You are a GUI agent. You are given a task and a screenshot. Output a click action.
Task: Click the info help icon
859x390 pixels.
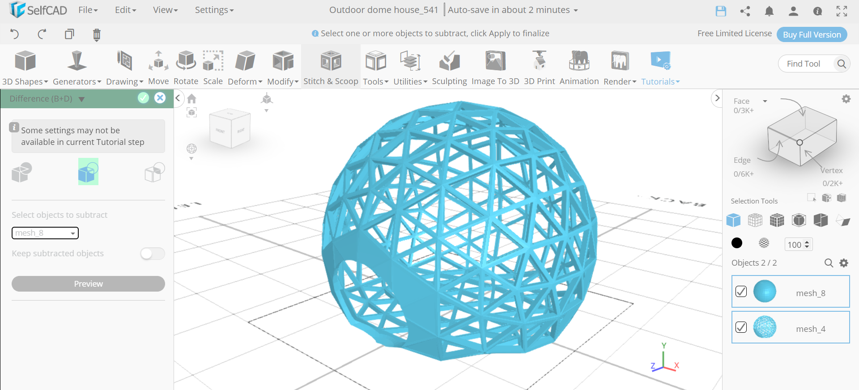[817, 11]
